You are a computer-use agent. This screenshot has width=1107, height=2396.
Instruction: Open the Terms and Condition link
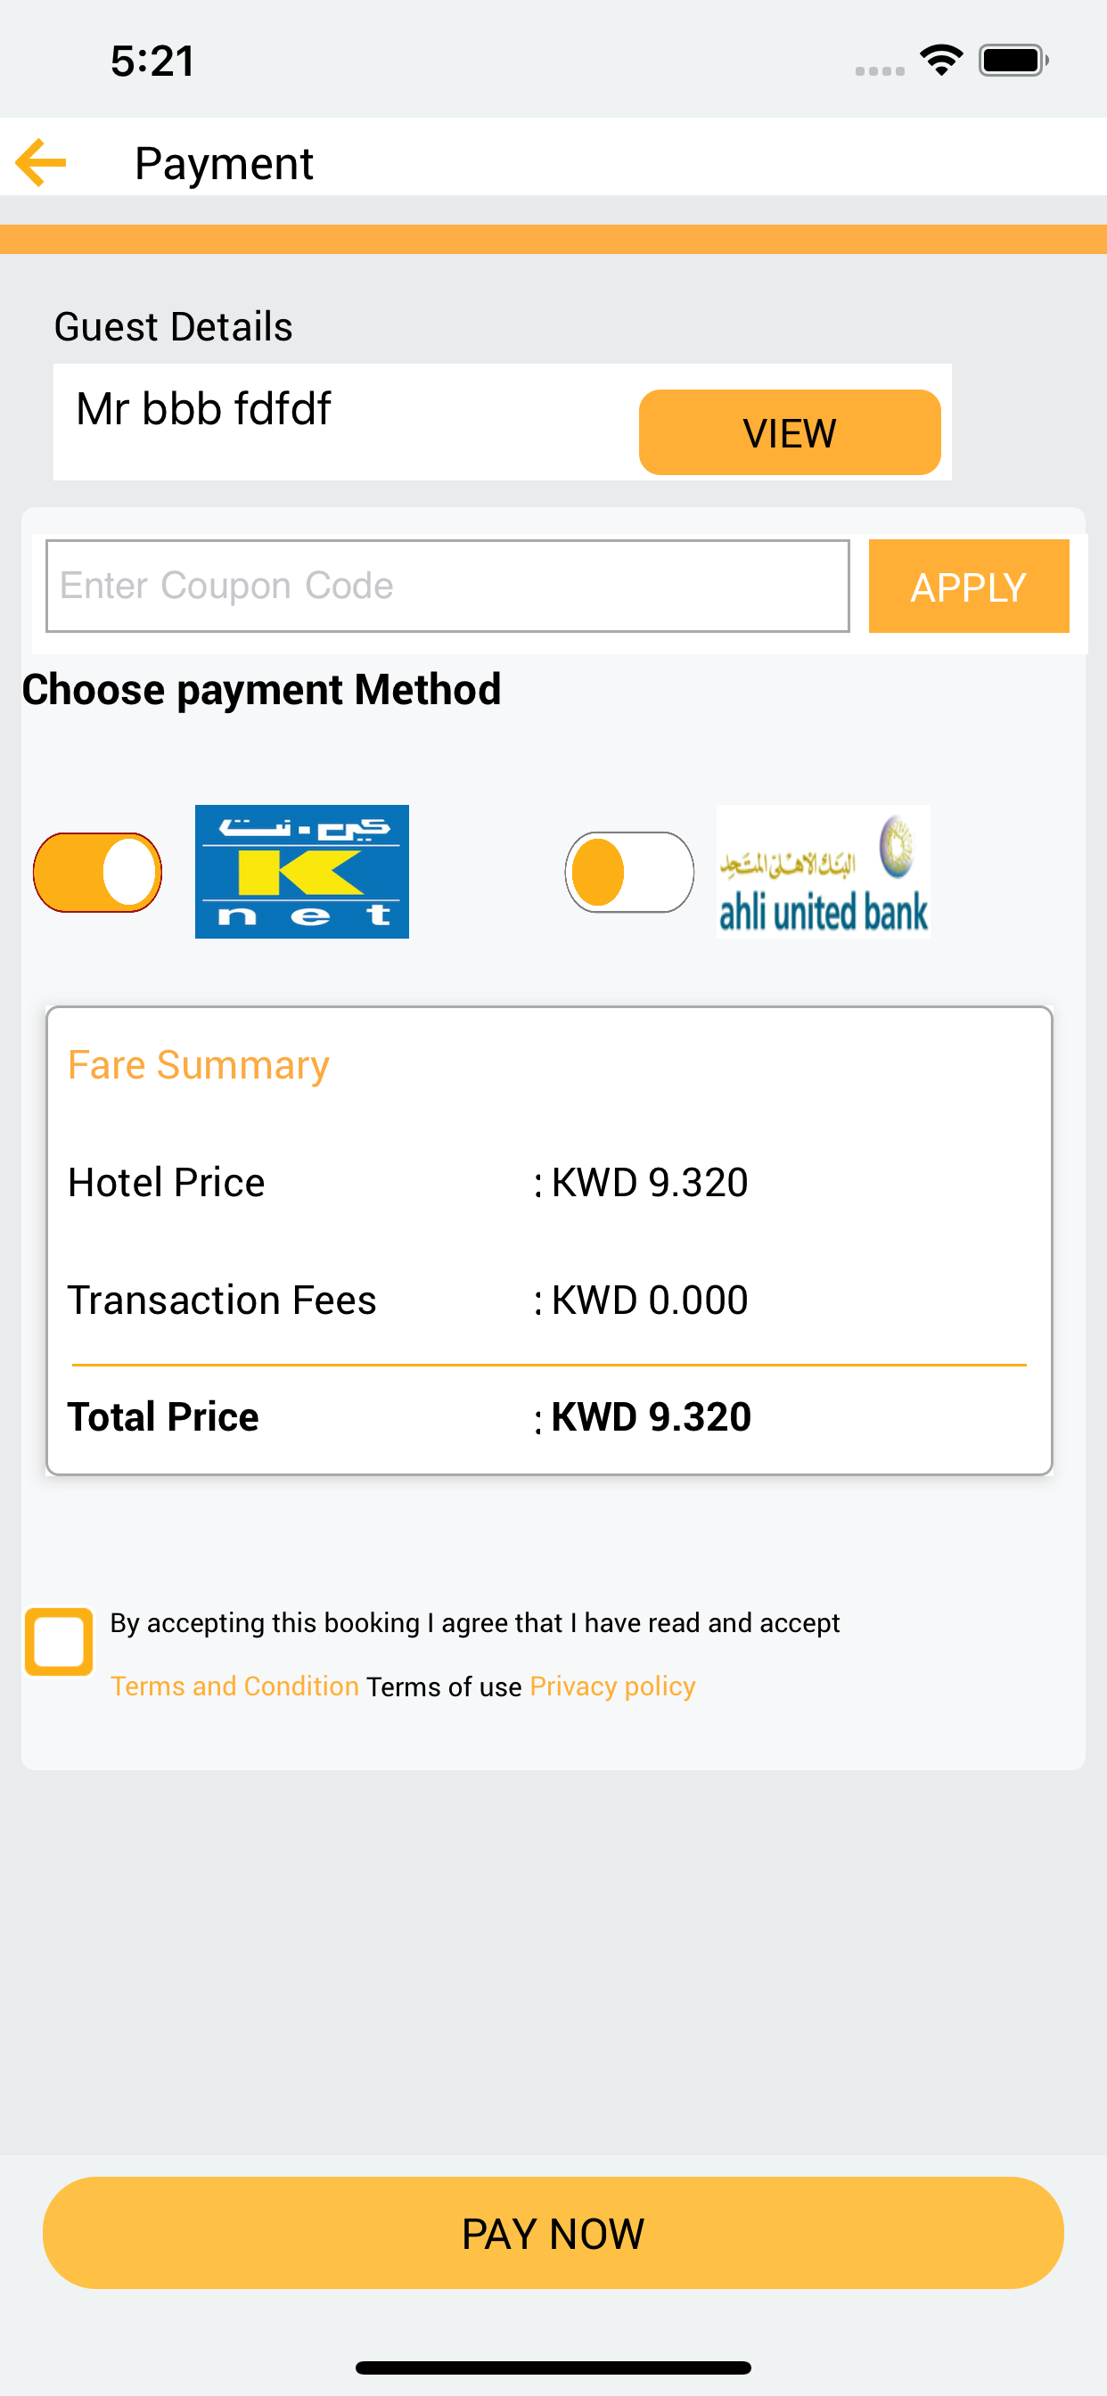coord(234,1686)
